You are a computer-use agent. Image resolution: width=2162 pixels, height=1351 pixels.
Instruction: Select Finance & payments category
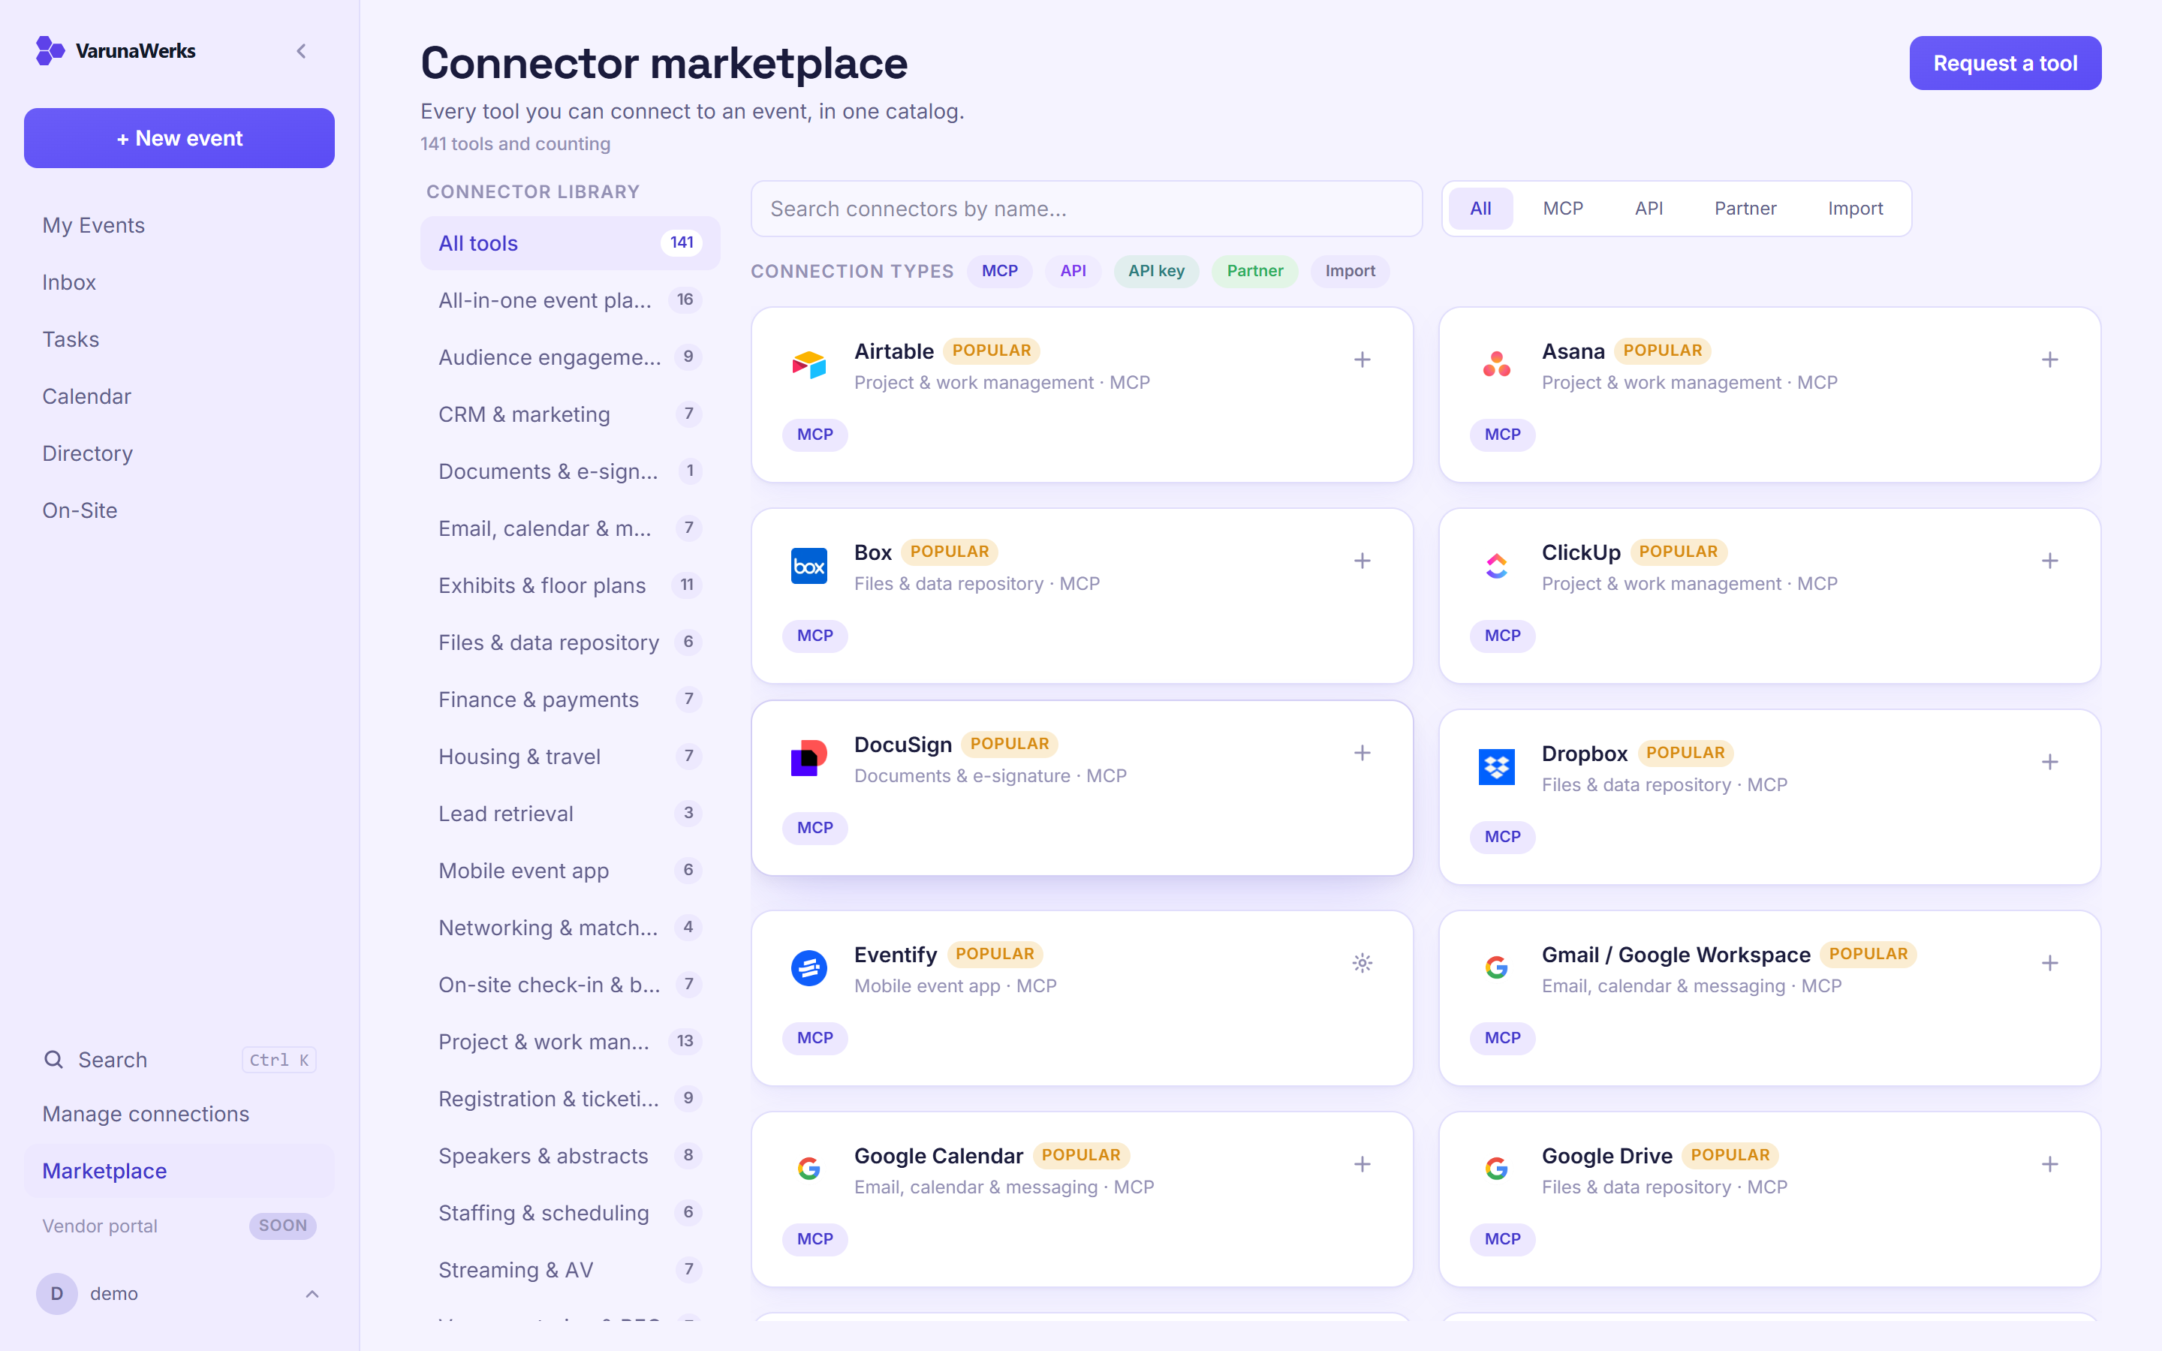pyautogui.click(x=570, y=700)
